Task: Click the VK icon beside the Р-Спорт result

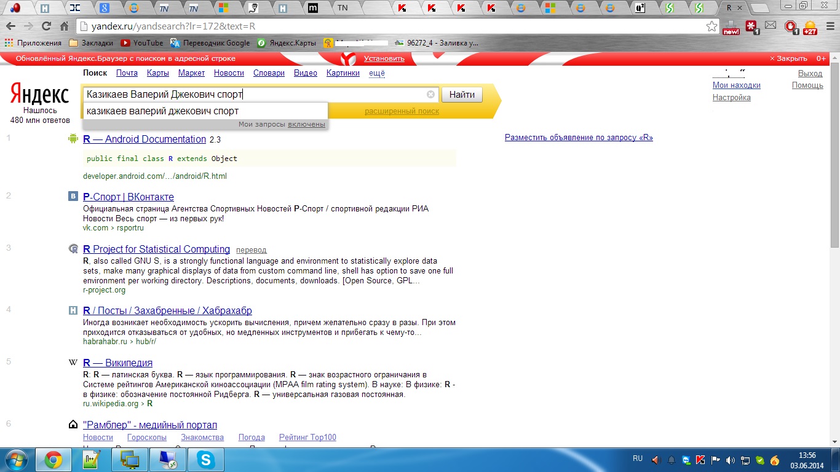Action: [x=73, y=197]
